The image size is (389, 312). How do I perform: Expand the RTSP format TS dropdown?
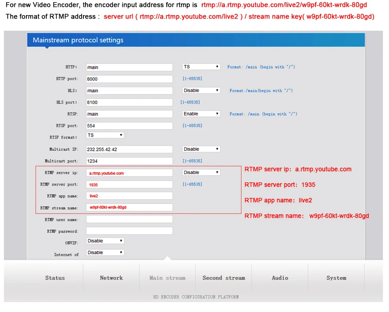(105, 135)
